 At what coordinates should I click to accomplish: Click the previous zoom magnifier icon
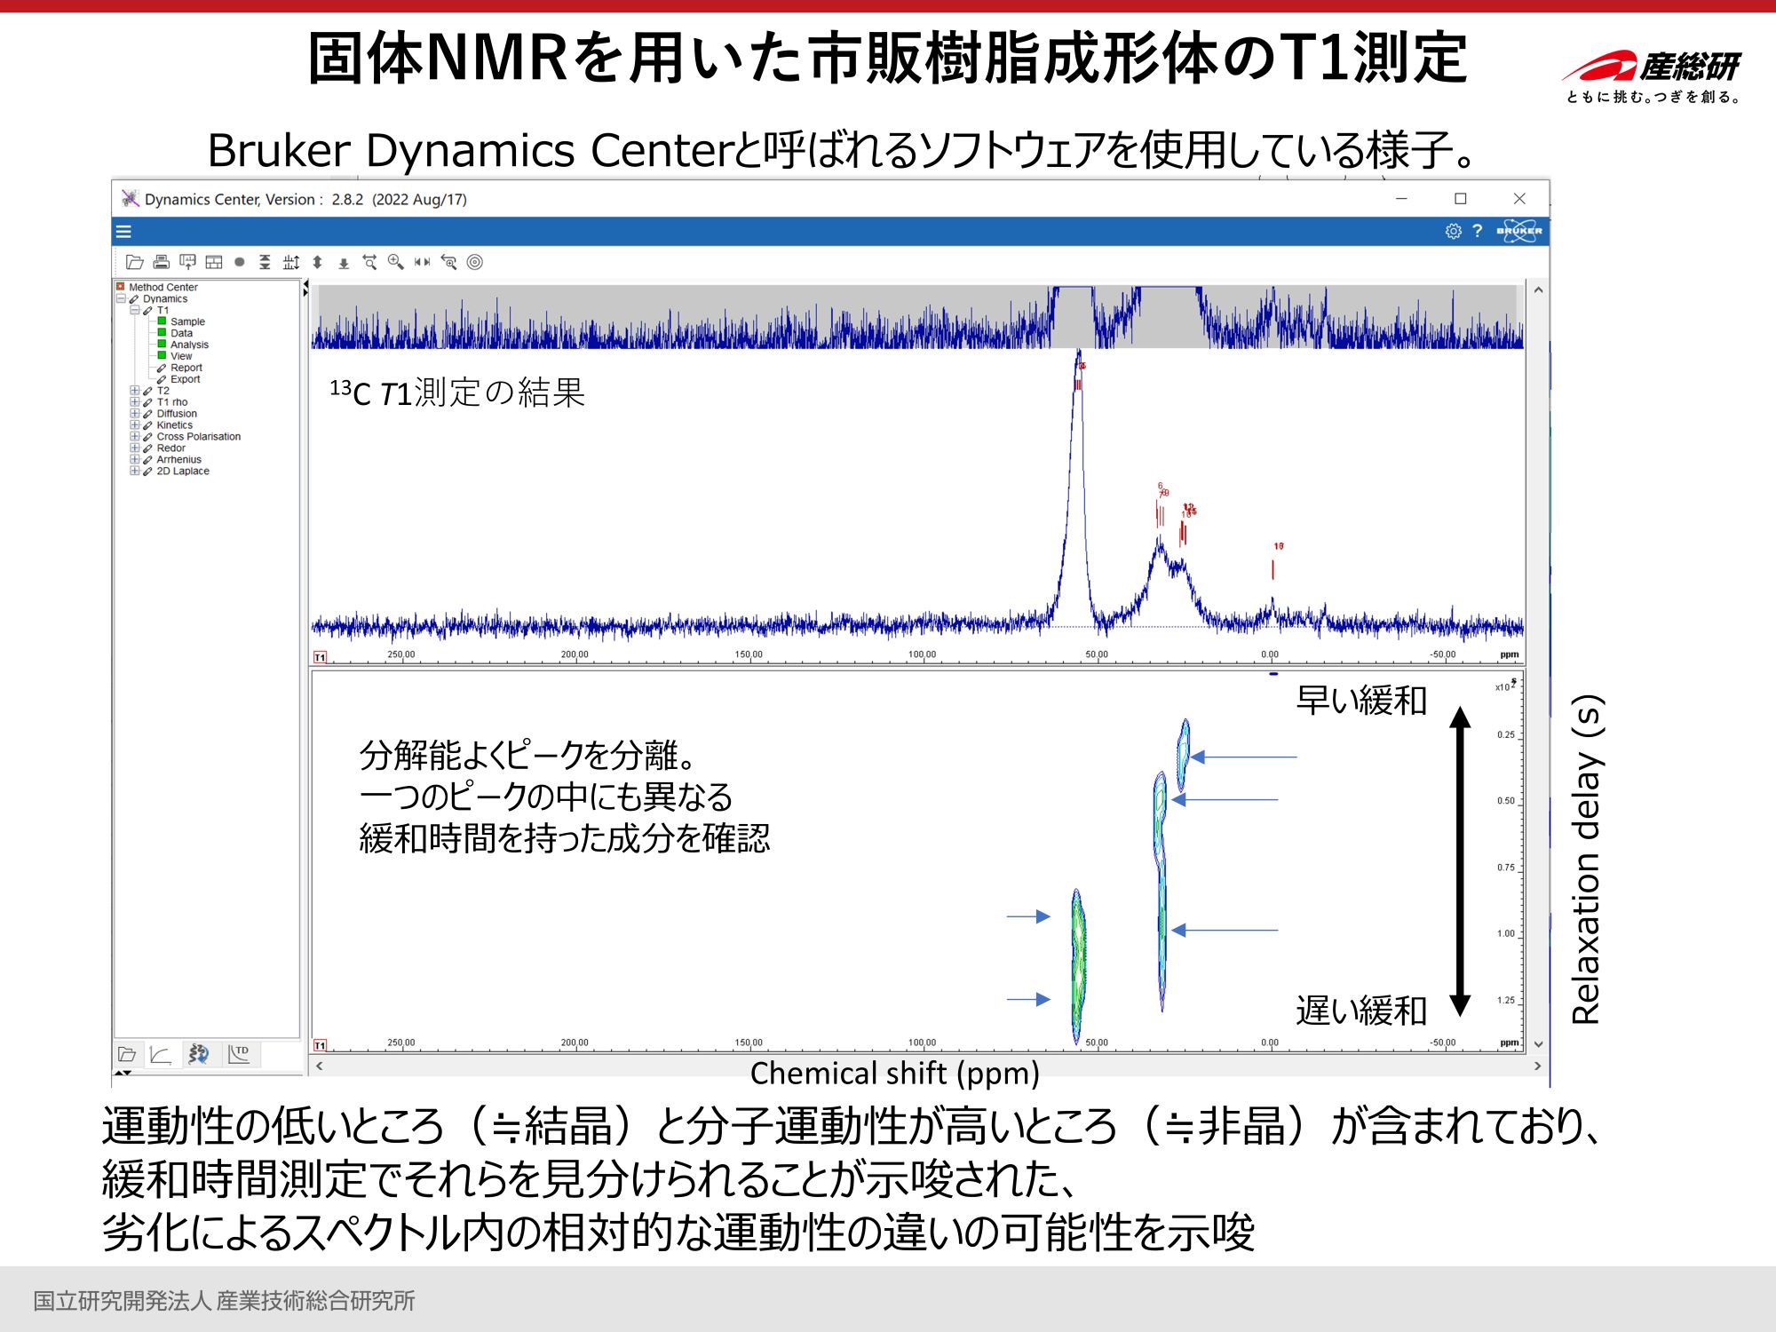point(449,262)
